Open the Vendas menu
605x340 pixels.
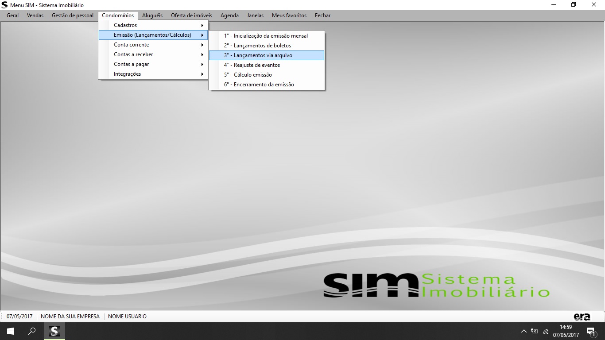tap(35, 15)
